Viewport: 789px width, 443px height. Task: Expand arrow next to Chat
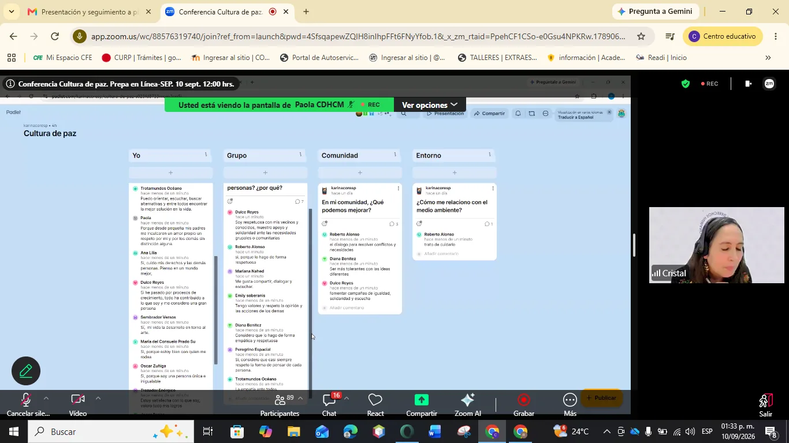pos(347,398)
